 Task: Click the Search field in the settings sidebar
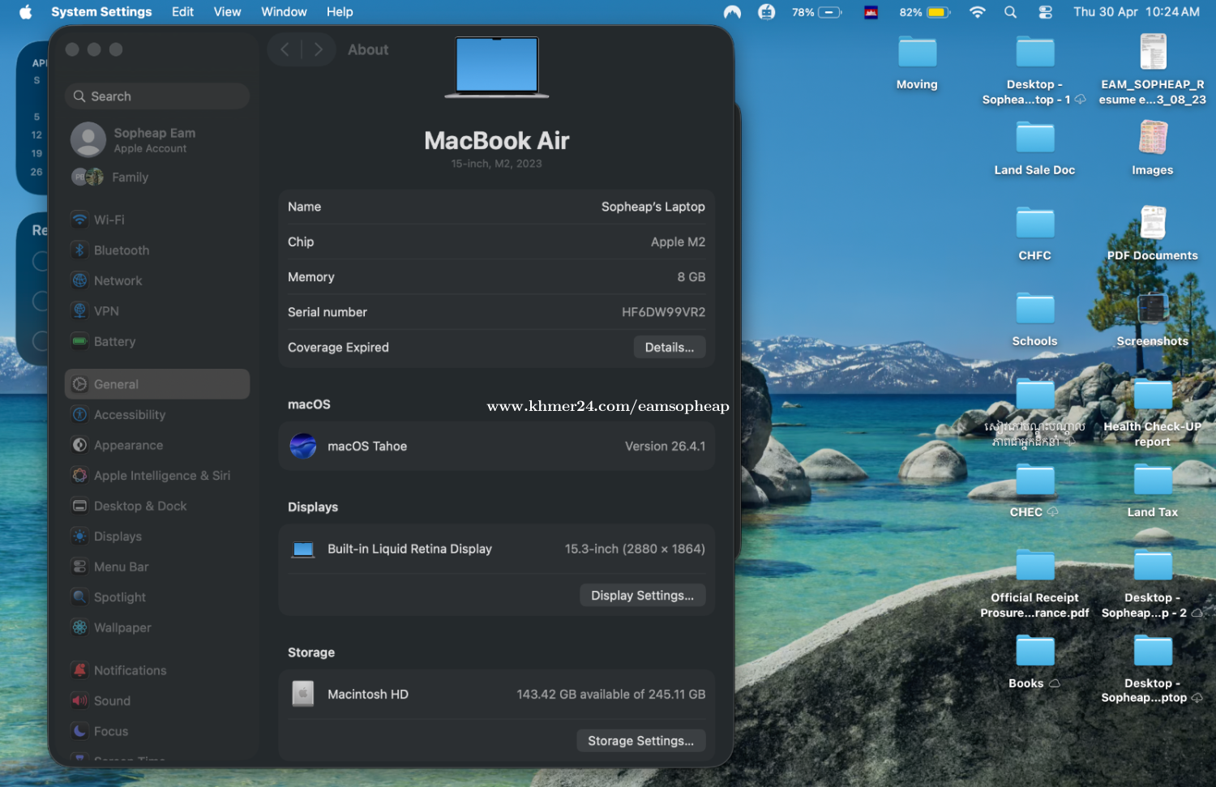[157, 96]
